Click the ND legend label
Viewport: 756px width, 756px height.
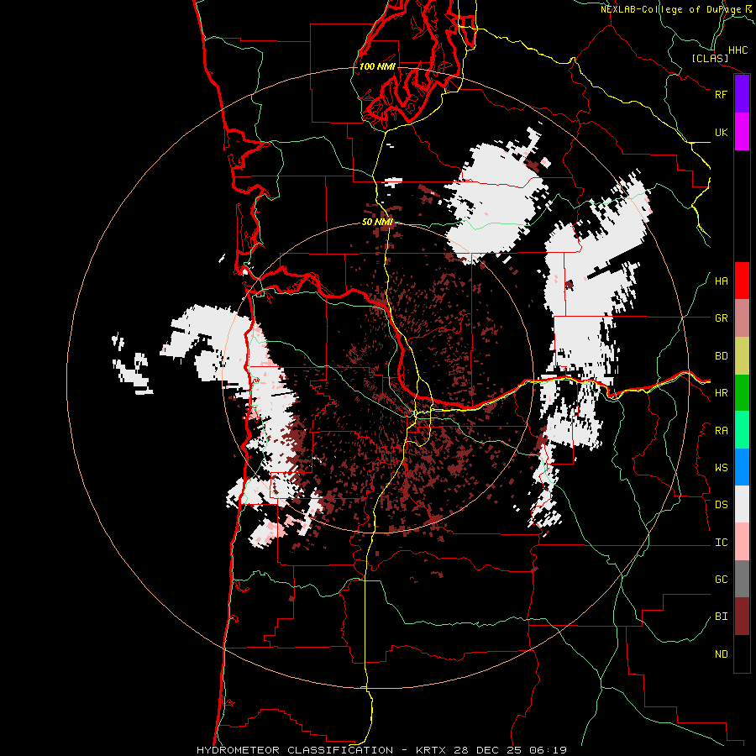(x=721, y=654)
